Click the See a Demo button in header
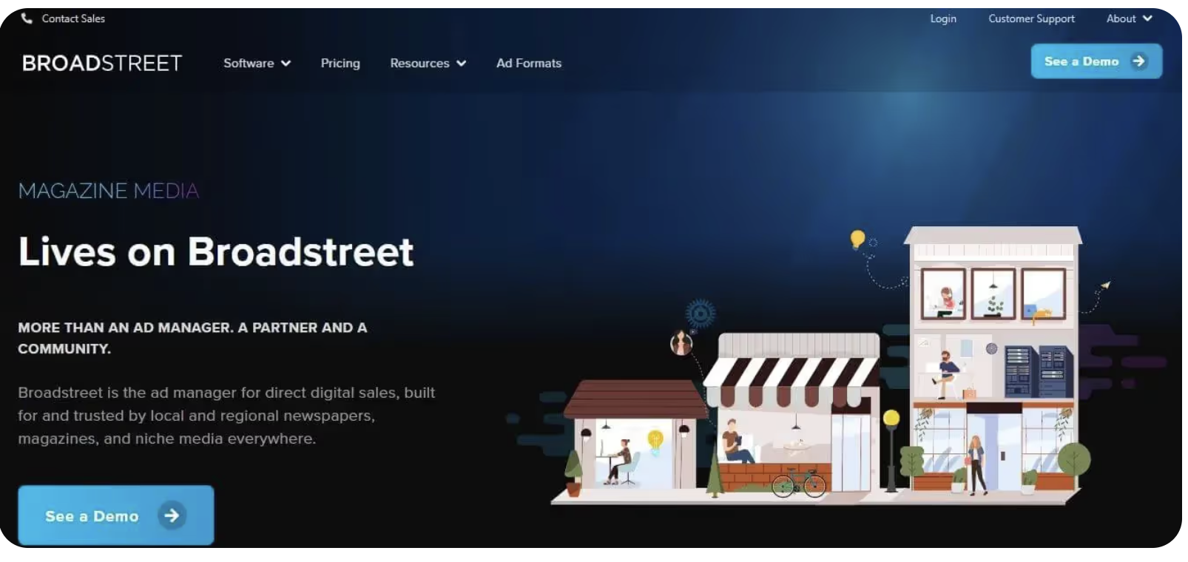The width and height of the screenshot is (1188, 562). point(1096,61)
